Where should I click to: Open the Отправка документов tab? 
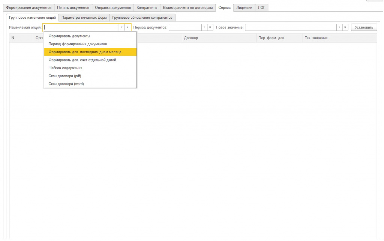click(x=113, y=7)
